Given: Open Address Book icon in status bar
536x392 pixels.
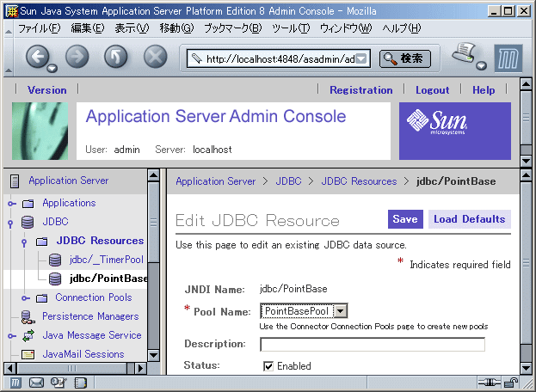Looking at the screenshot, I should [80, 383].
